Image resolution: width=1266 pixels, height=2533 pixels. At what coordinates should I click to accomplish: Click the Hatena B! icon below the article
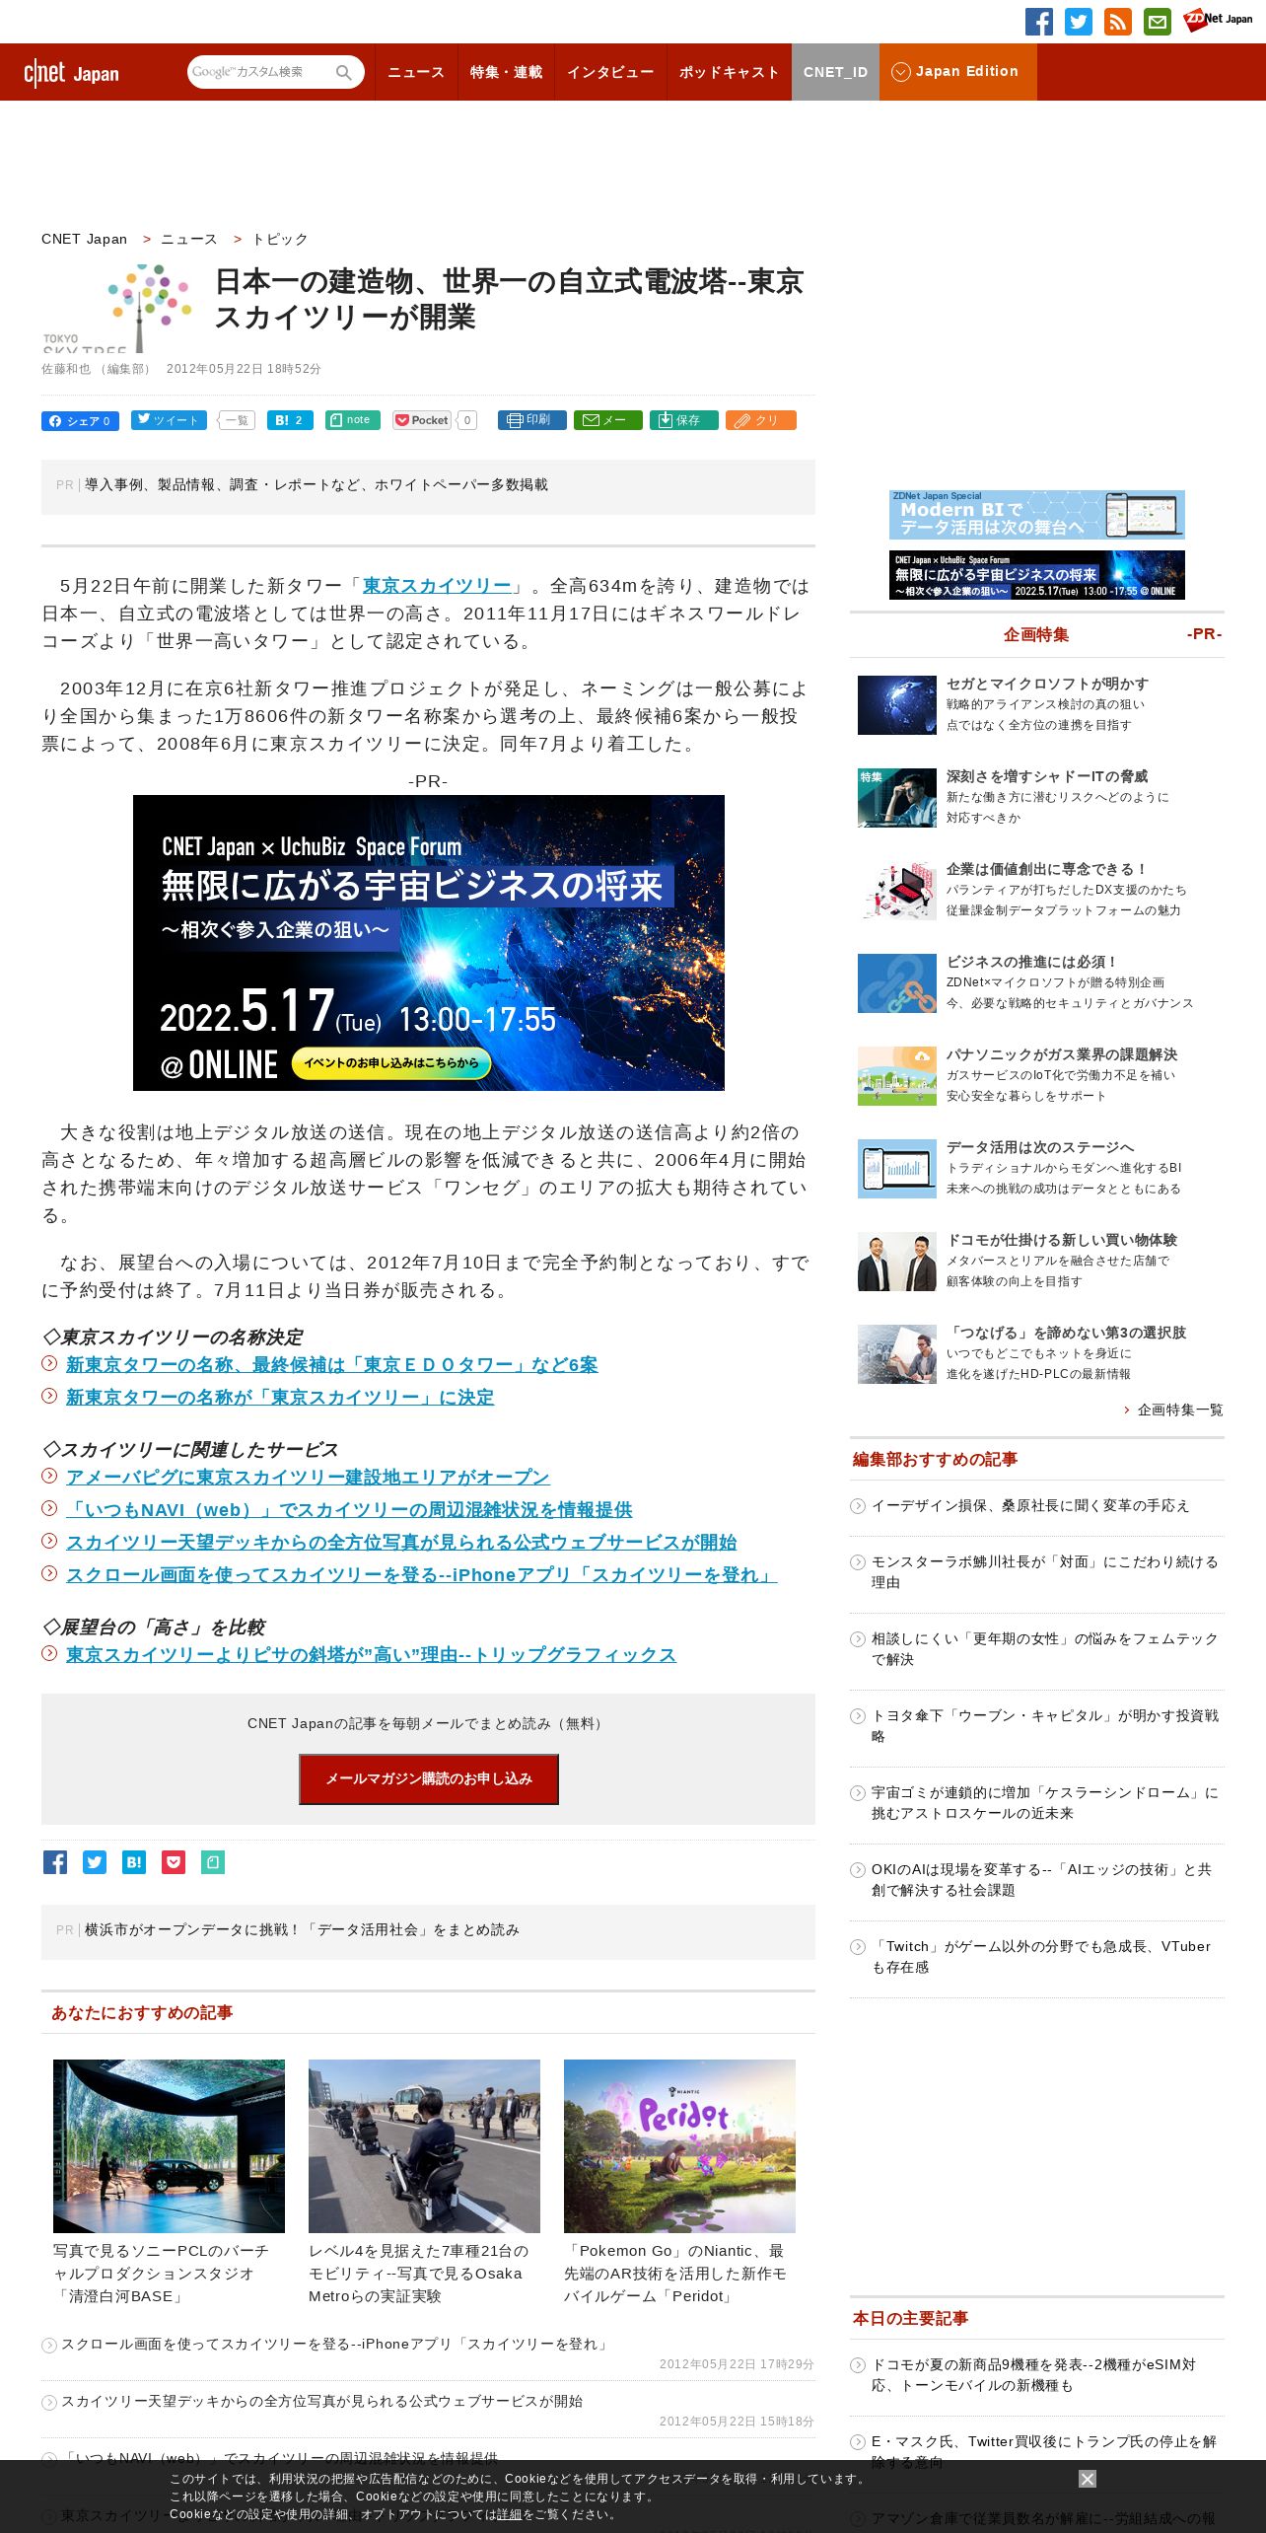[x=134, y=1862]
